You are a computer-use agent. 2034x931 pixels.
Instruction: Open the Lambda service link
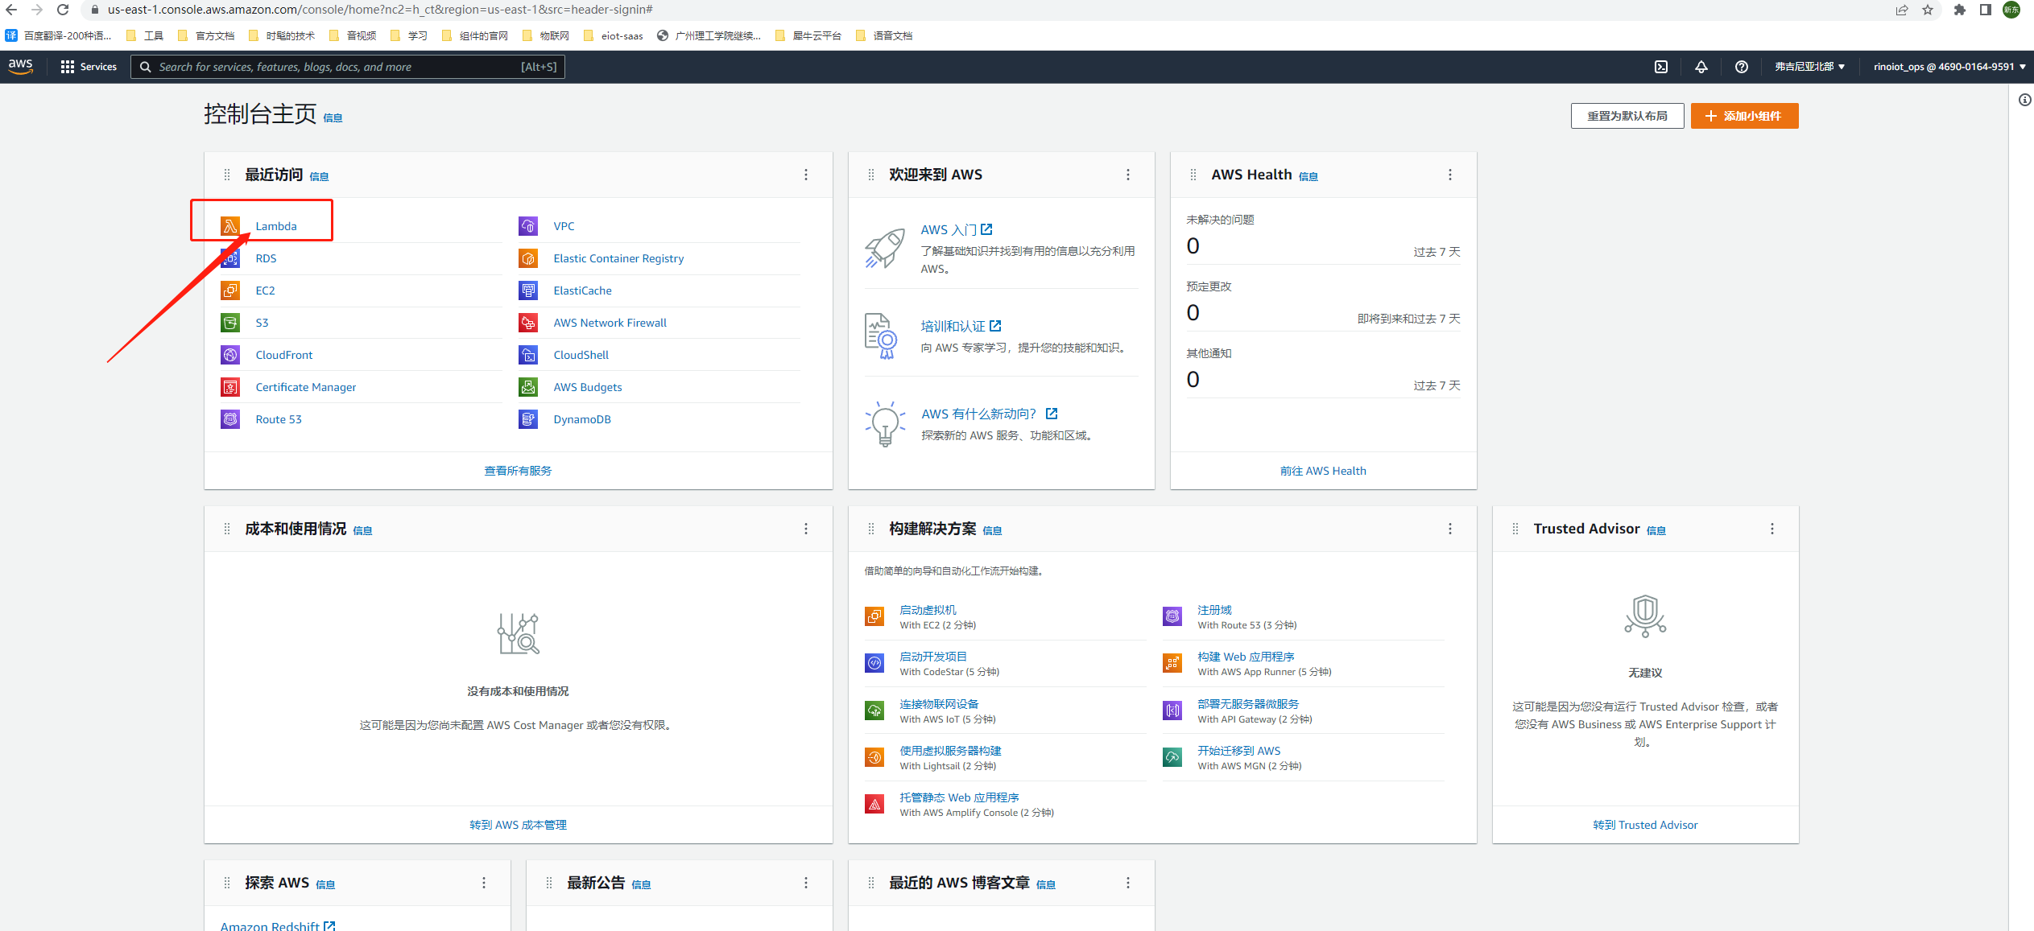click(x=276, y=226)
